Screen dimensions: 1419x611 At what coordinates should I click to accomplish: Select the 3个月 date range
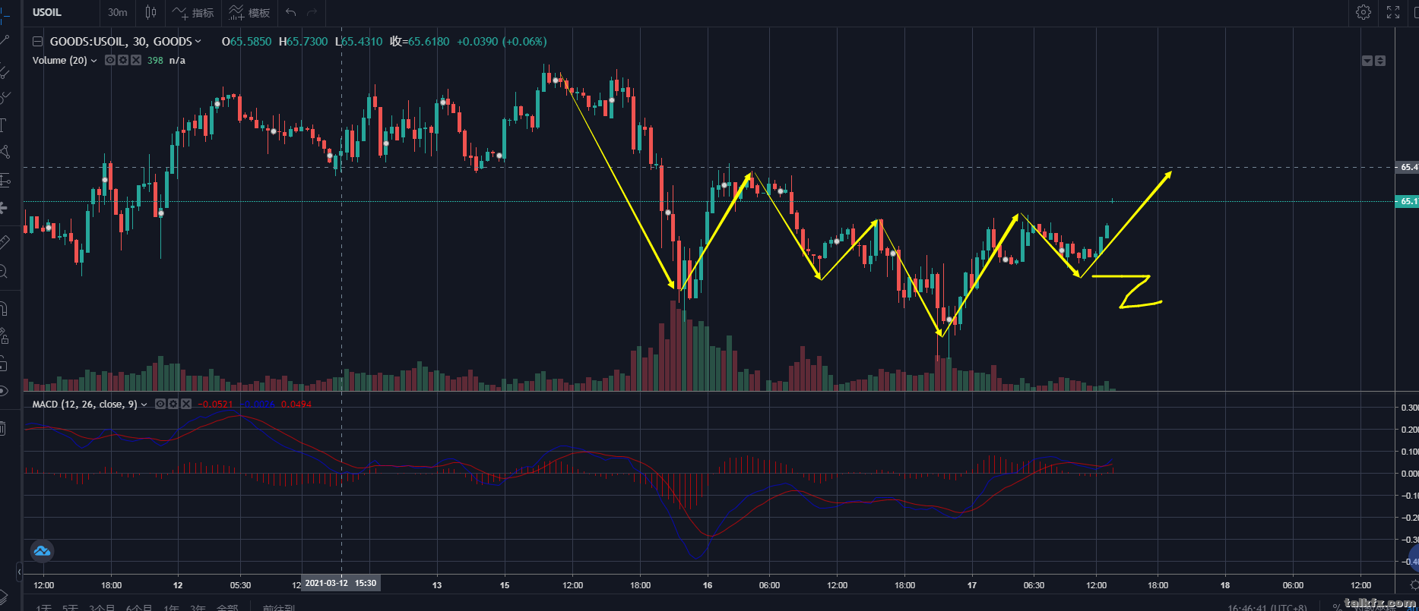point(102,607)
